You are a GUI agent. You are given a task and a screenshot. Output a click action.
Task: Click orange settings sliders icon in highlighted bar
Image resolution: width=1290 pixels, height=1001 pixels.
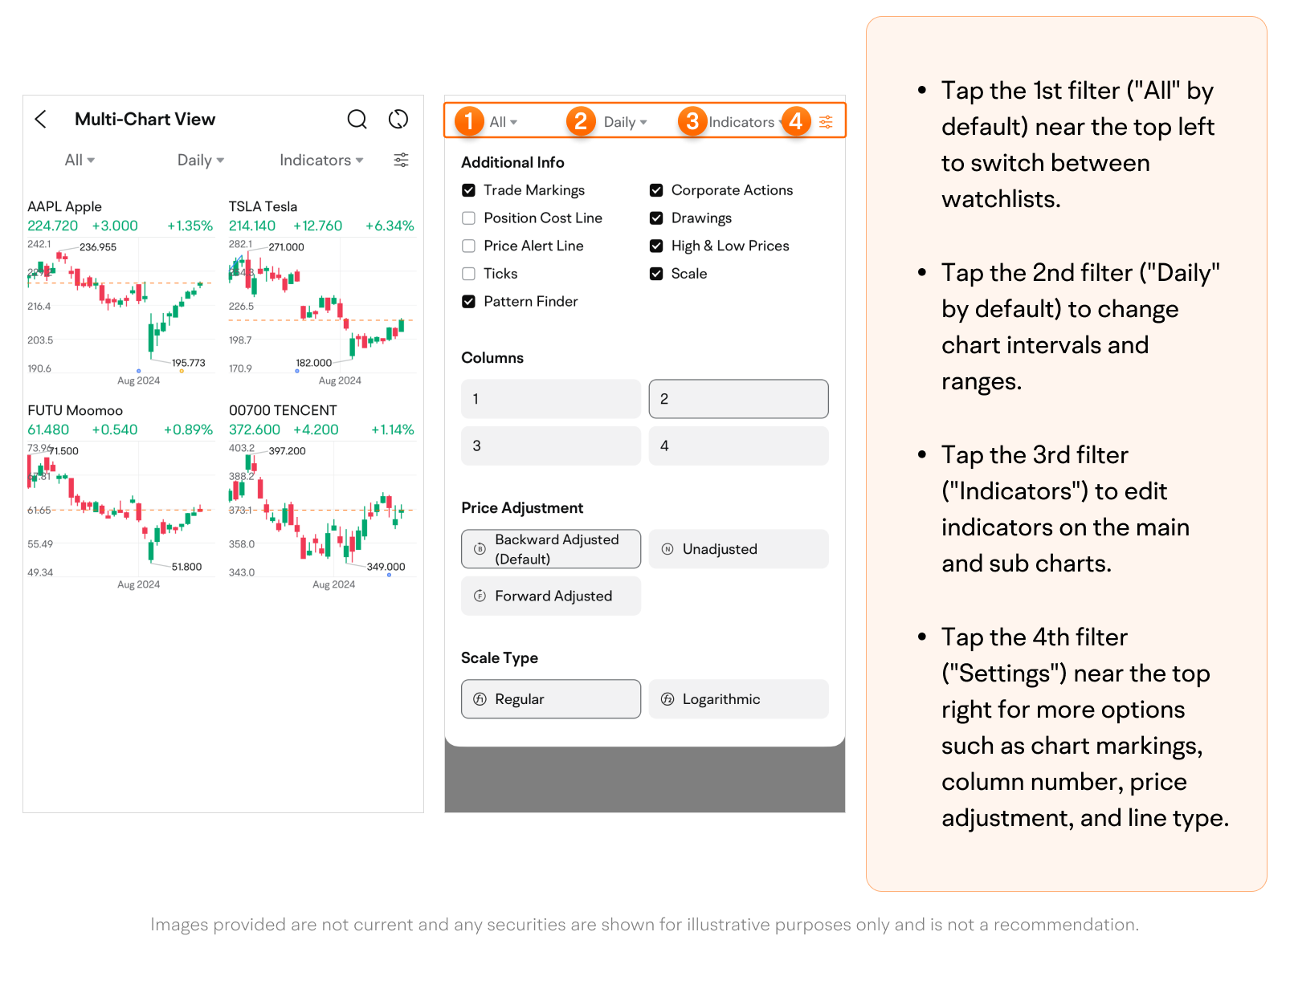[826, 122]
